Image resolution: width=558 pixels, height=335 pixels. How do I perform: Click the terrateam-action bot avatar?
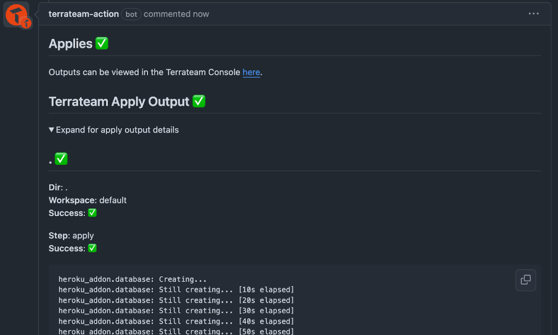(x=16, y=15)
